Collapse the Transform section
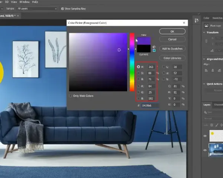Screen dimensions: 223x178 click(x=204, y=32)
